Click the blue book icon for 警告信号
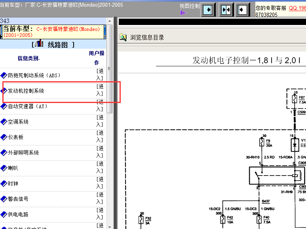This screenshot has width=306, height=229. coord(4,199)
